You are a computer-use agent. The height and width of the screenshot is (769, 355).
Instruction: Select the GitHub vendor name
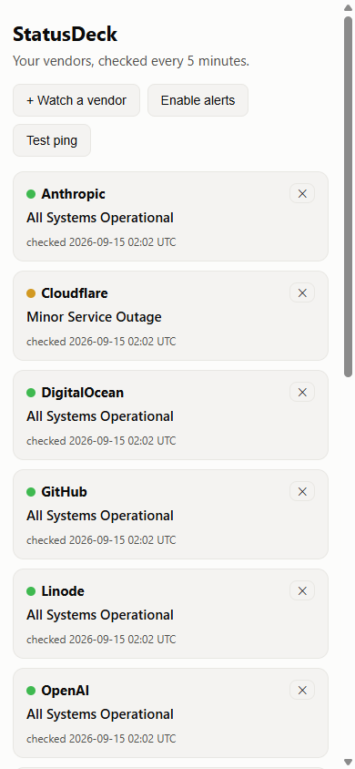pyautogui.click(x=64, y=492)
